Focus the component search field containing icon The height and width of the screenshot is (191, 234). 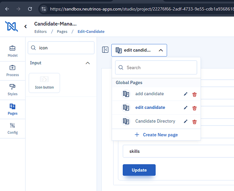(x=61, y=48)
